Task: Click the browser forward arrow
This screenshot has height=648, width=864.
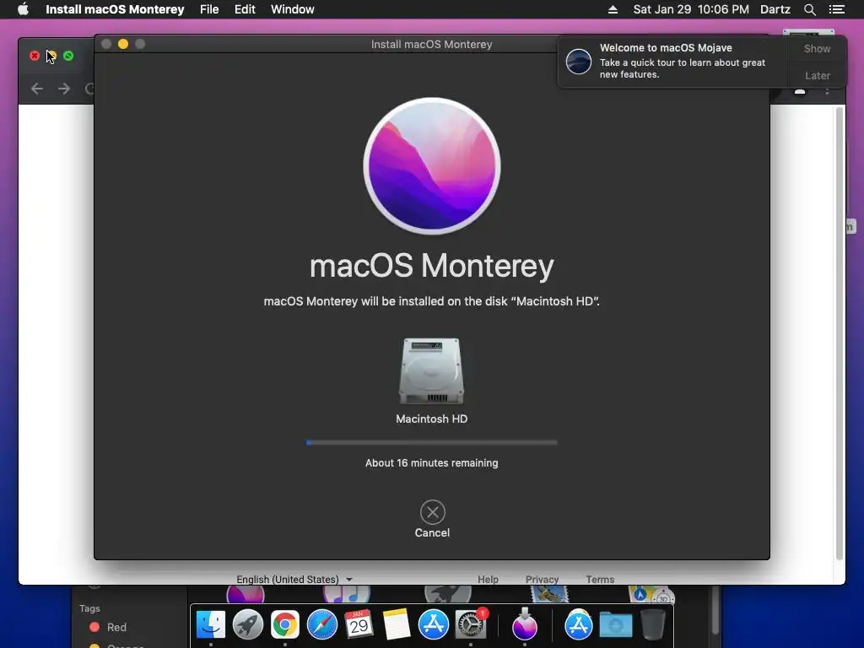Action: click(x=64, y=89)
